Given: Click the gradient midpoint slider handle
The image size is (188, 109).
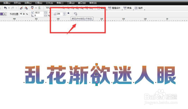Looking at the screenshot, I should pos(96,74).
